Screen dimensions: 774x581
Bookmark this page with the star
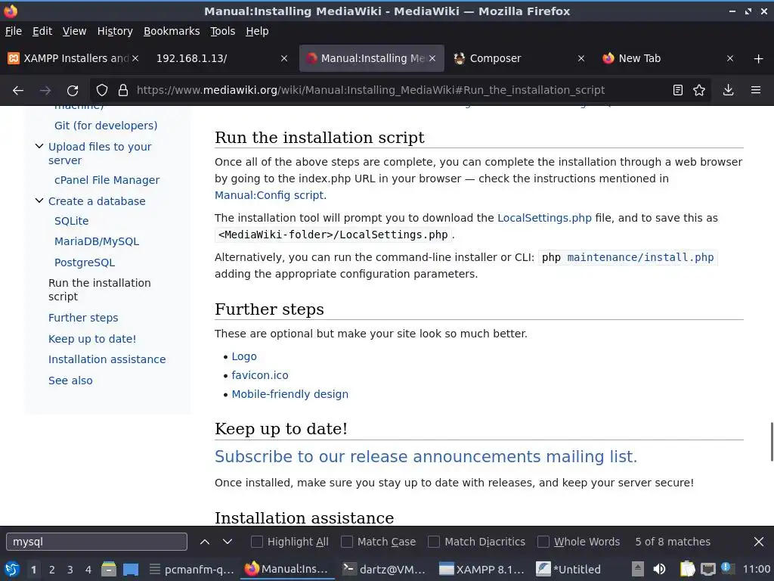pos(699,91)
